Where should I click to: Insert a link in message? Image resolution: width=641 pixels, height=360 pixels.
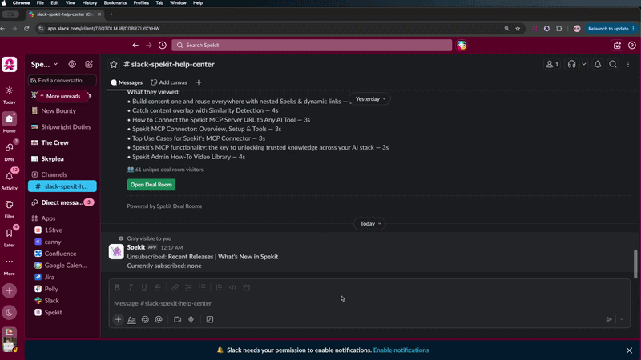(175, 288)
